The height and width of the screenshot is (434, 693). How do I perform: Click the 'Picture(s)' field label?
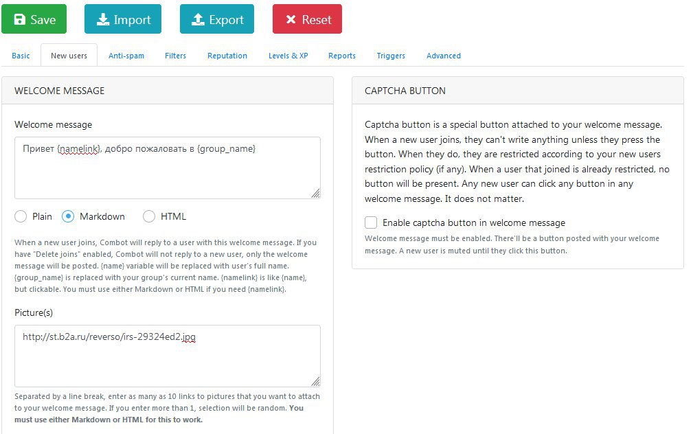tap(34, 313)
